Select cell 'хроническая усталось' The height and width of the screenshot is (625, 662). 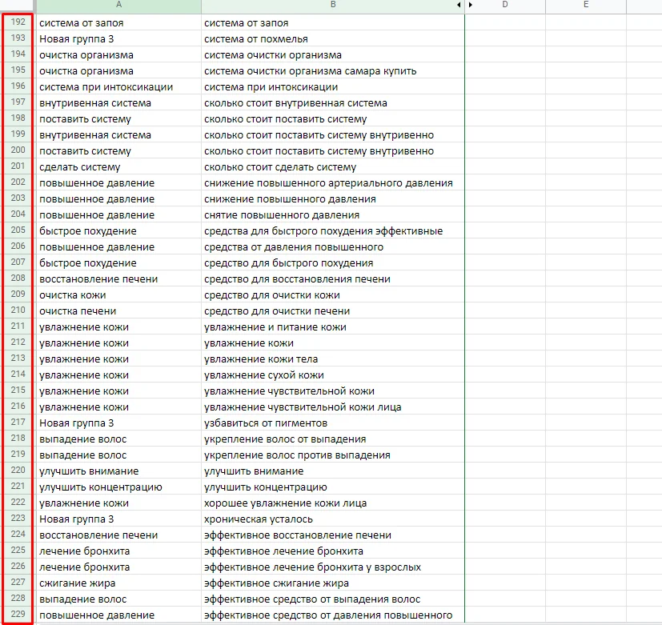[x=333, y=519]
